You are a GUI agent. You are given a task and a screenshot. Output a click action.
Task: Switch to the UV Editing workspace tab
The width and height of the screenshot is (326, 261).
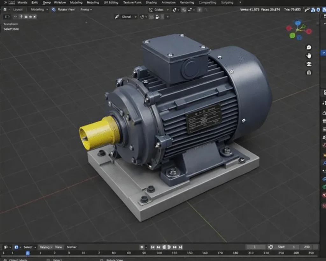coord(111,3)
